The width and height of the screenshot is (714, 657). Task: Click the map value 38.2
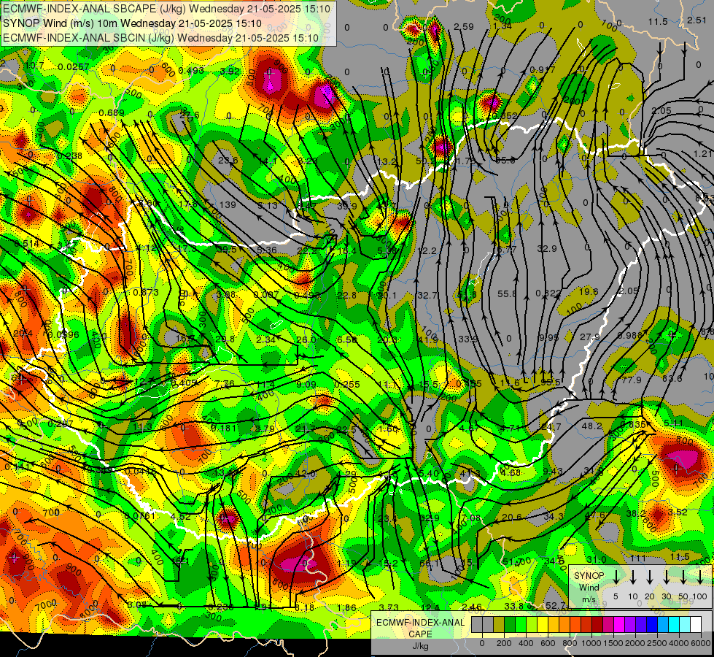(x=636, y=513)
